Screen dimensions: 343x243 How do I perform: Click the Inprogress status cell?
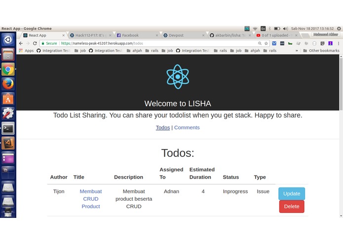click(235, 191)
